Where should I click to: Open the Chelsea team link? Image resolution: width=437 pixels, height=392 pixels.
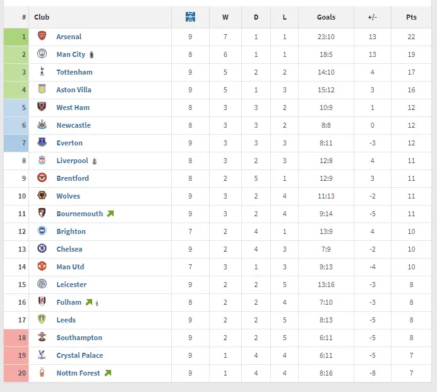(x=69, y=249)
